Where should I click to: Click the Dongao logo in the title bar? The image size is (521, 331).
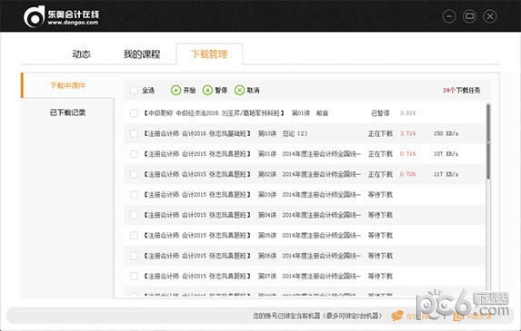click(x=62, y=16)
